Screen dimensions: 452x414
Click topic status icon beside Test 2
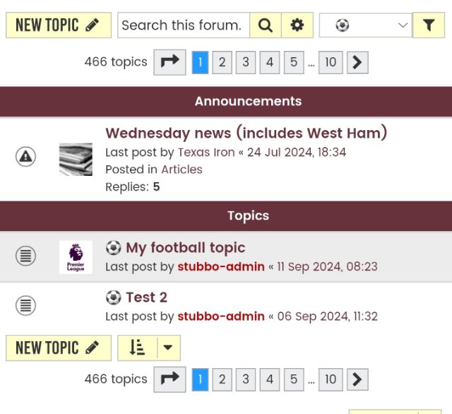[x=26, y=306]
